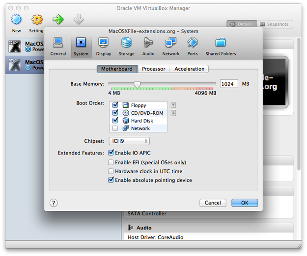Enable Hardware clock in UTC time
307x256 pixels.
point(111,171)
